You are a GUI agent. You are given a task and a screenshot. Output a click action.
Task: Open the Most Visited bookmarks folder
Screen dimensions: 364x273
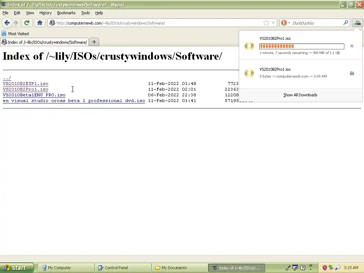pos(15,34)
